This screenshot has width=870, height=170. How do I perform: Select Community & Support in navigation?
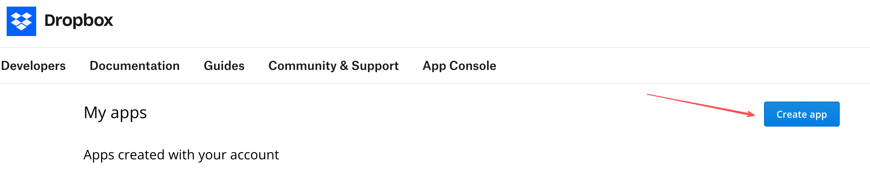(333, 66)
